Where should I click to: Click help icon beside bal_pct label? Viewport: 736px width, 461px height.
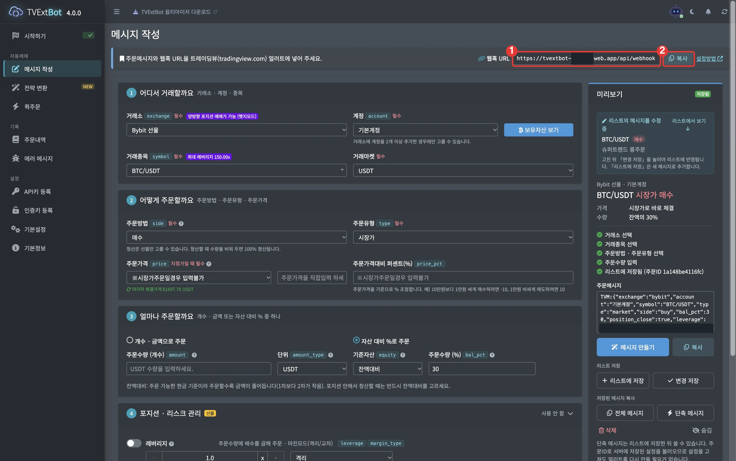492,355
